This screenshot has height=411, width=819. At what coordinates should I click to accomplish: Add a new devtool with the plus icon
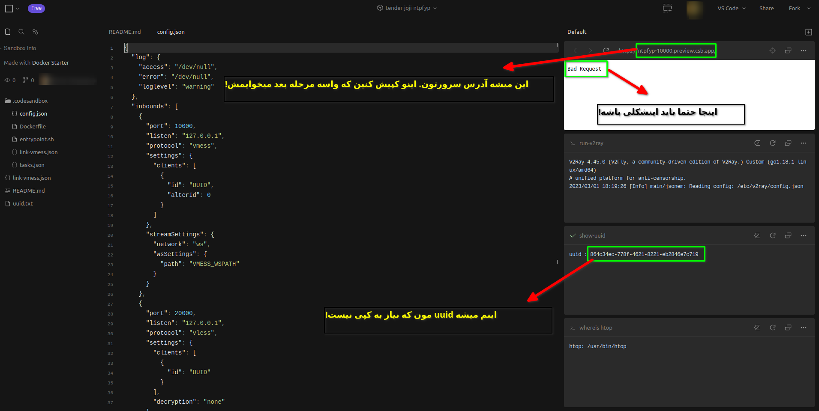[x=809, y=32]
